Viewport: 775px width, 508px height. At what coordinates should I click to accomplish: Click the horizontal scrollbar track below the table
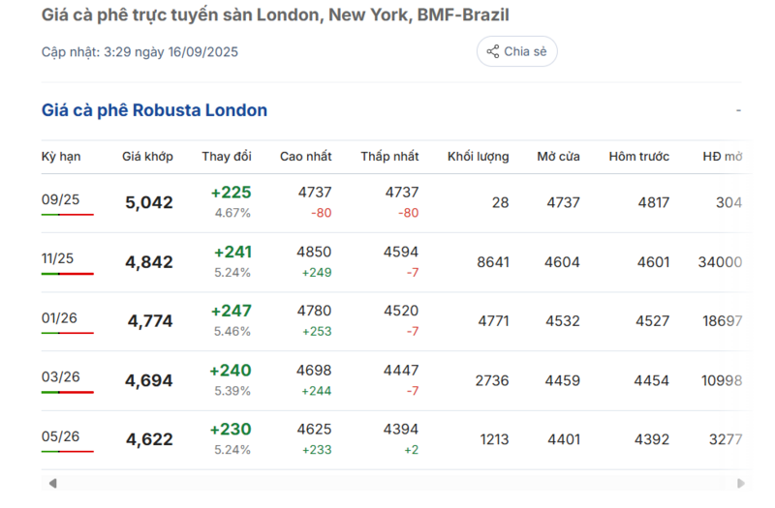[x=387, y=483]
